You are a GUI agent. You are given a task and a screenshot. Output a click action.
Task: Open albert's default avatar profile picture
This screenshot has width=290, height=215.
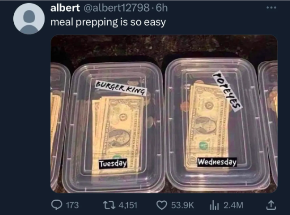click(x=29, y=18)
